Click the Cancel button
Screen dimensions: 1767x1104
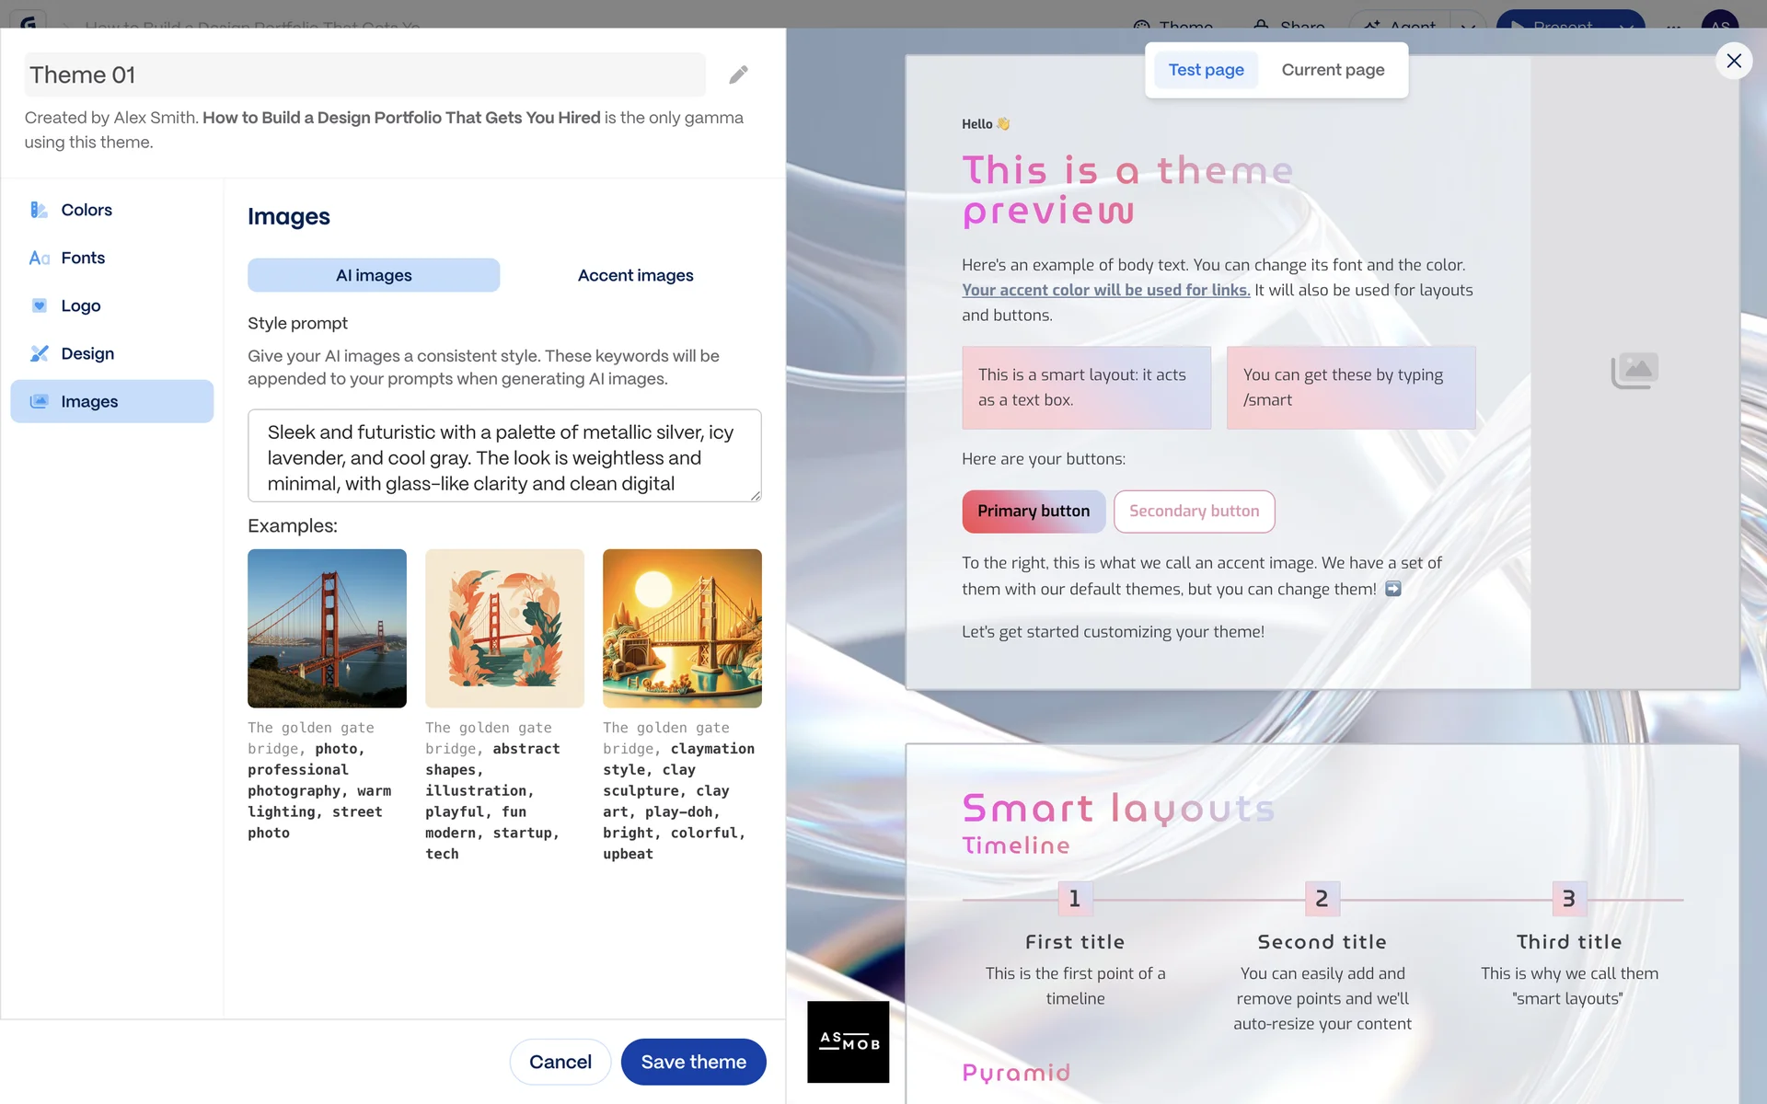(x=560, y=1062)
